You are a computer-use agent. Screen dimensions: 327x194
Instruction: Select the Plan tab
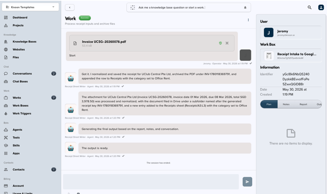[x=269, y=104]
